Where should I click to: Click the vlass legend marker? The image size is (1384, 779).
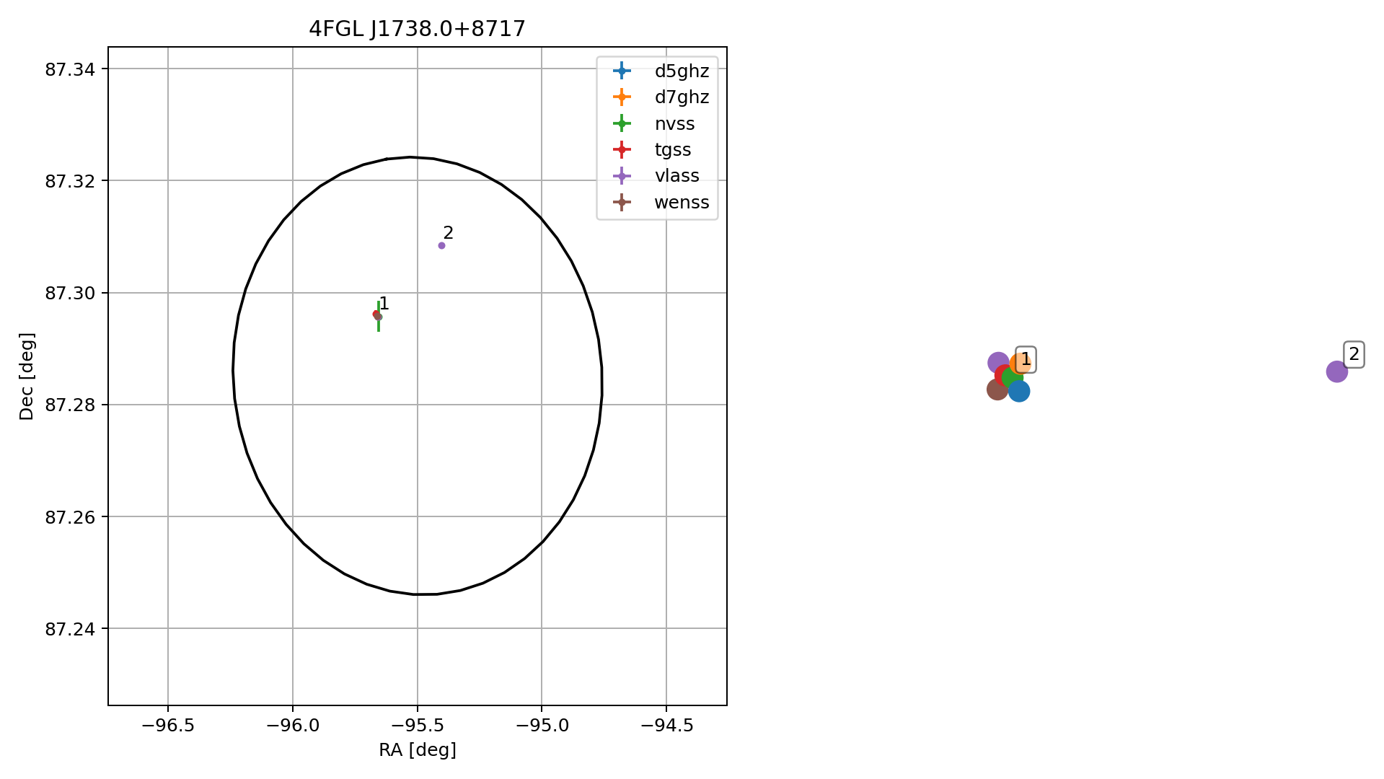(x=621, y=176)
